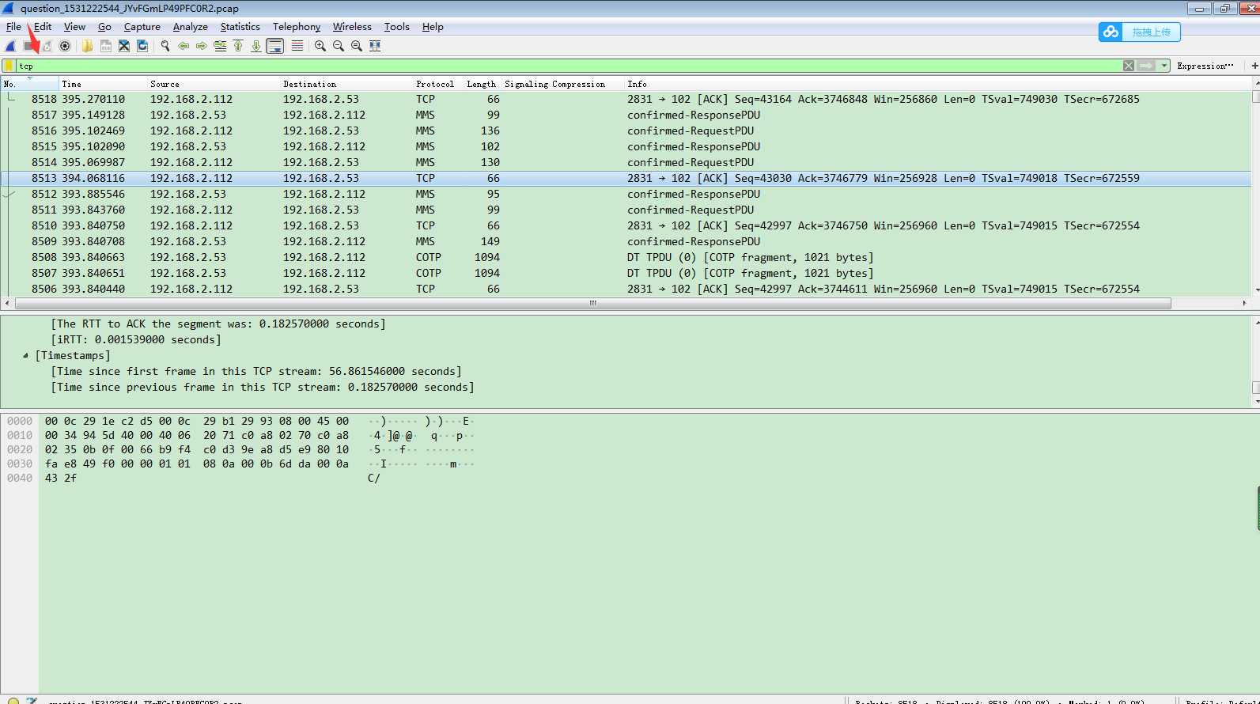Find a packet magnifier icon
The image size is (1260, 704).
[165, 46]
